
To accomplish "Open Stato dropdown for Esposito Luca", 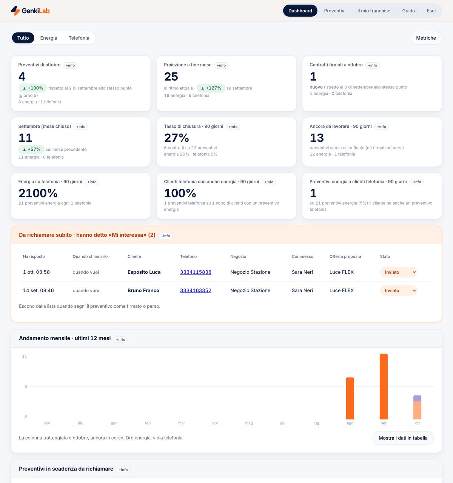I will click(398, 272).
